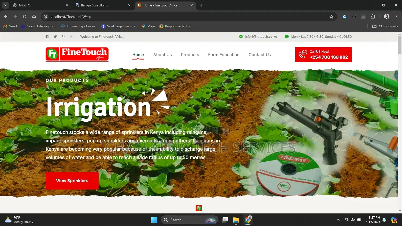
Task: Open the Farm Education menu
Action: click(x=224, y=55)
